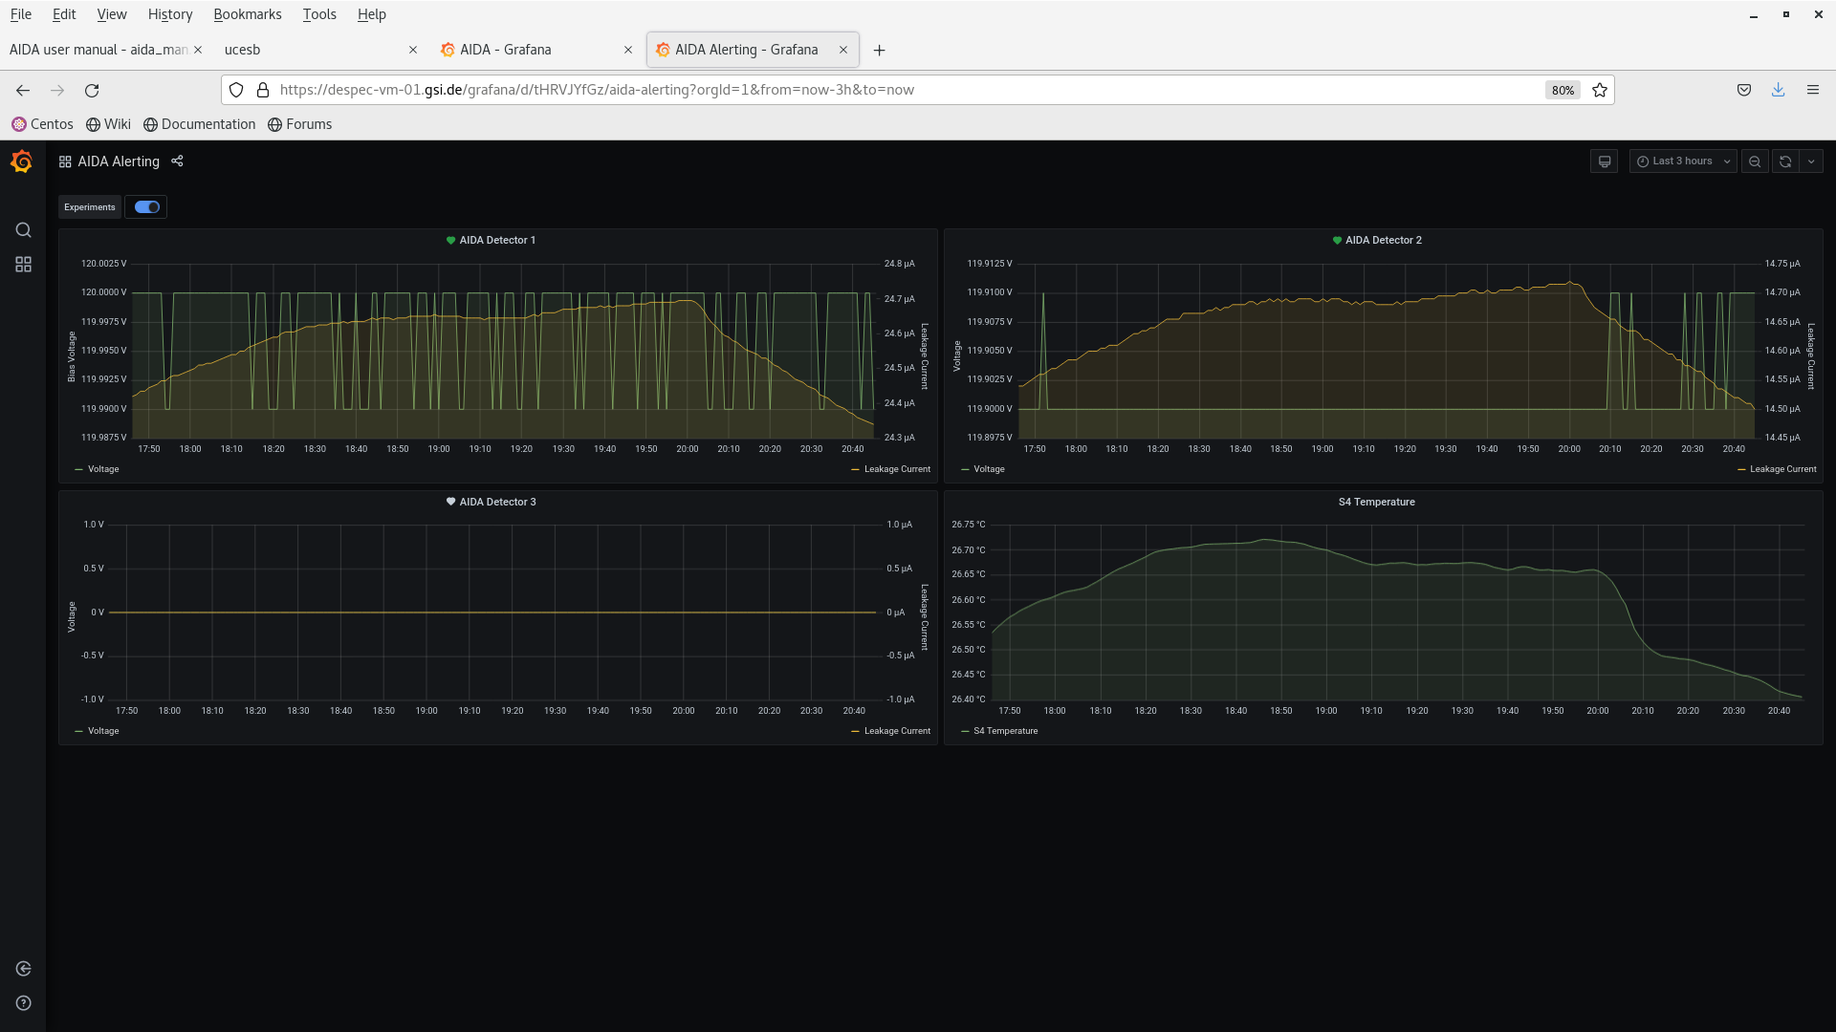1836x1032 pixels.
Task: Go back in browser history
Action: (23, 90)
